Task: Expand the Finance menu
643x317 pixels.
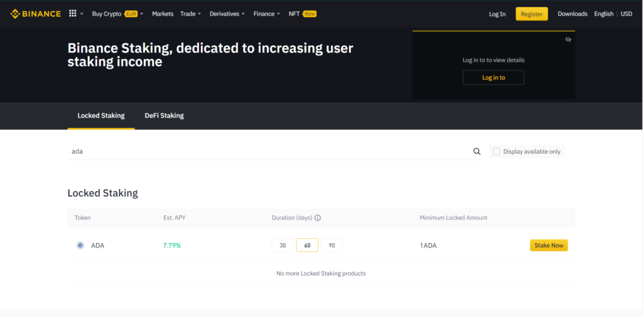Action: point(266,14)
